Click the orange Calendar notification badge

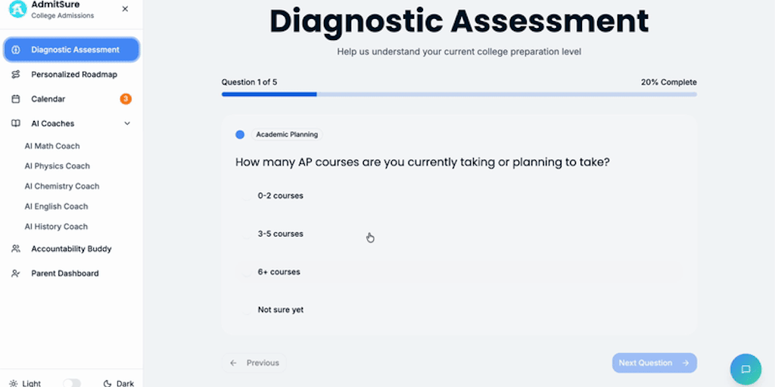pyautogui.click(x=126, y=99)
